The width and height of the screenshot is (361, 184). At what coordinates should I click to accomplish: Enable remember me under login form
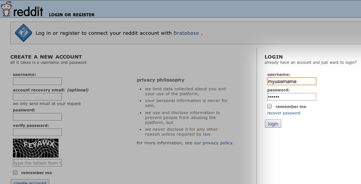coord(270,106)
